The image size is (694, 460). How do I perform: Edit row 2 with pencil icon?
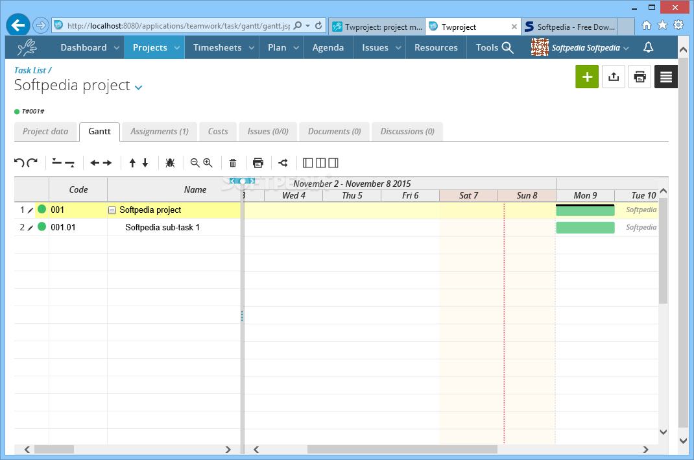[30, 228]
